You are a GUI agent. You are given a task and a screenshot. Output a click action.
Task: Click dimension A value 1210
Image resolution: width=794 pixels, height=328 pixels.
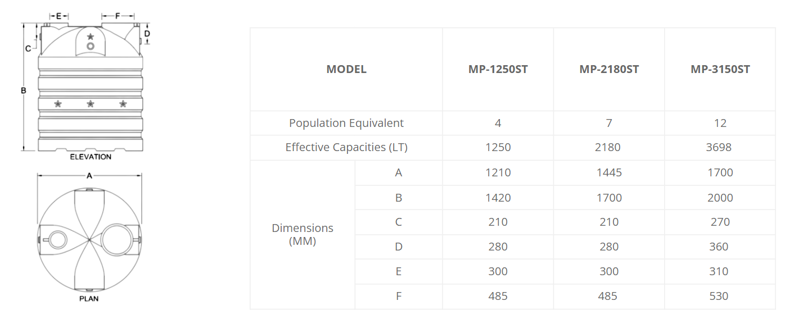(498, 172)
